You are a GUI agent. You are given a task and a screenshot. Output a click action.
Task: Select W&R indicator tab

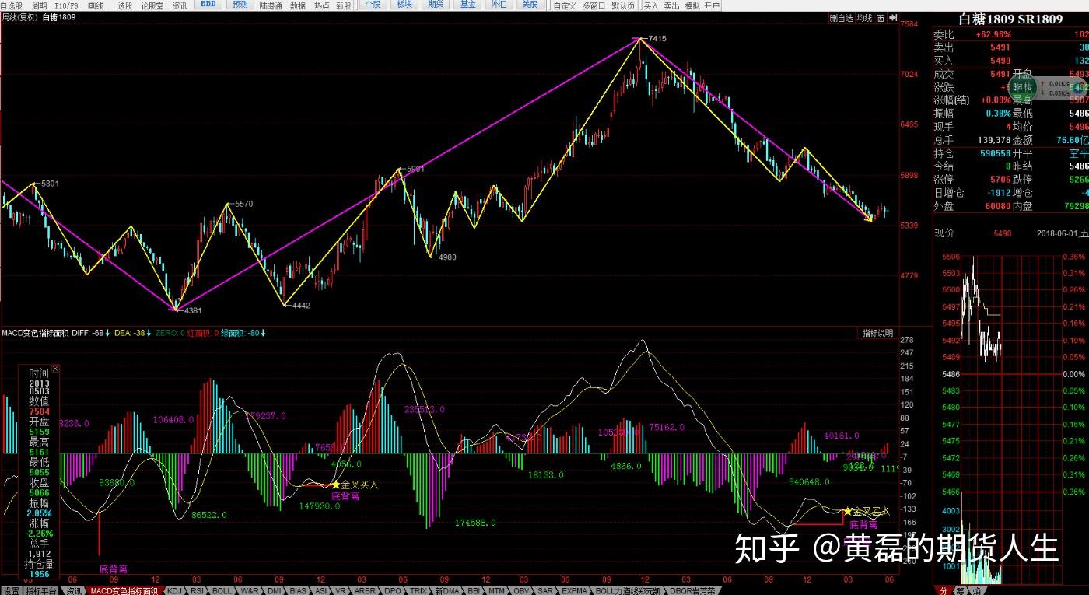(x=250, y=590)
